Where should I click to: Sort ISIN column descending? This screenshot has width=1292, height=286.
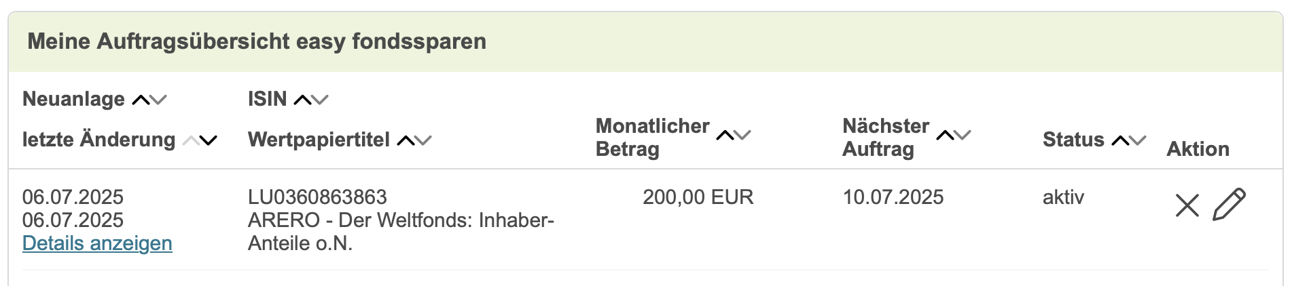click(321, 100)
